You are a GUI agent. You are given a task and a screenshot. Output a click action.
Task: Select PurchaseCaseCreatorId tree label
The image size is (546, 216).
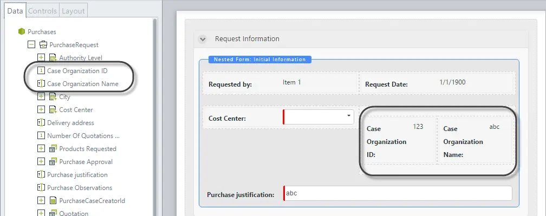[x=92, y=201]
